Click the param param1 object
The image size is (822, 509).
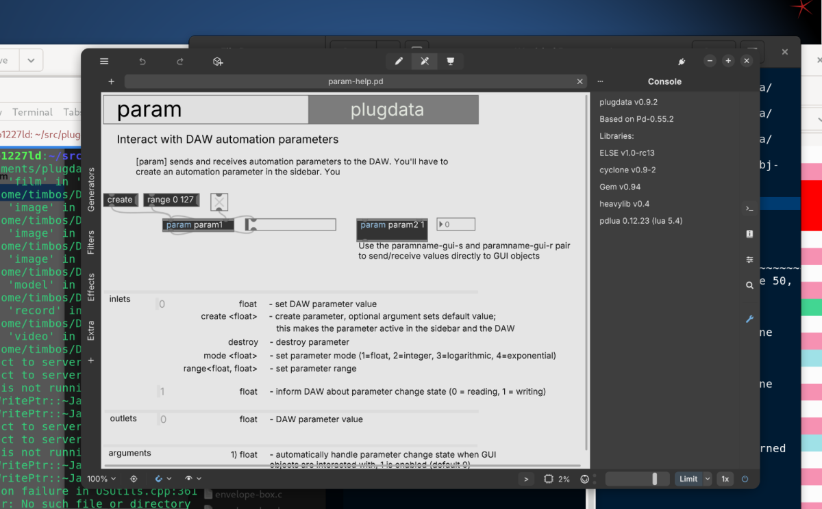(x=199, y=224)
